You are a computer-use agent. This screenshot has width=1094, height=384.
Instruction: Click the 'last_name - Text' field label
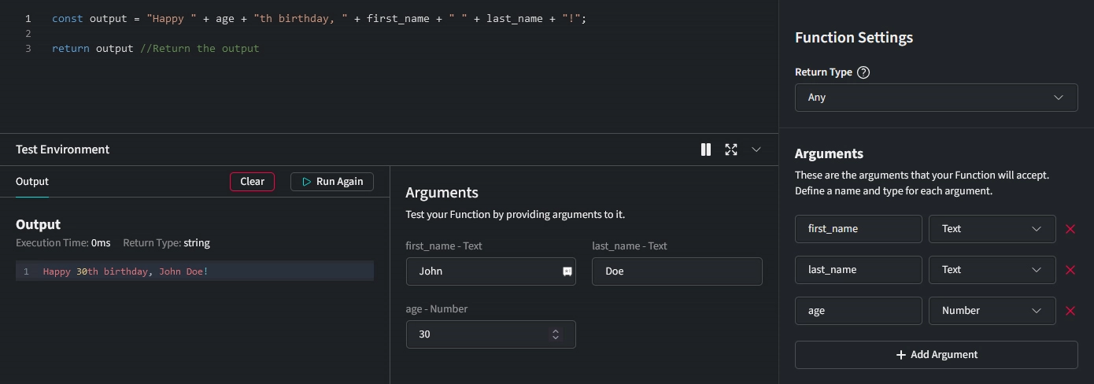click(x=630, y=246)
